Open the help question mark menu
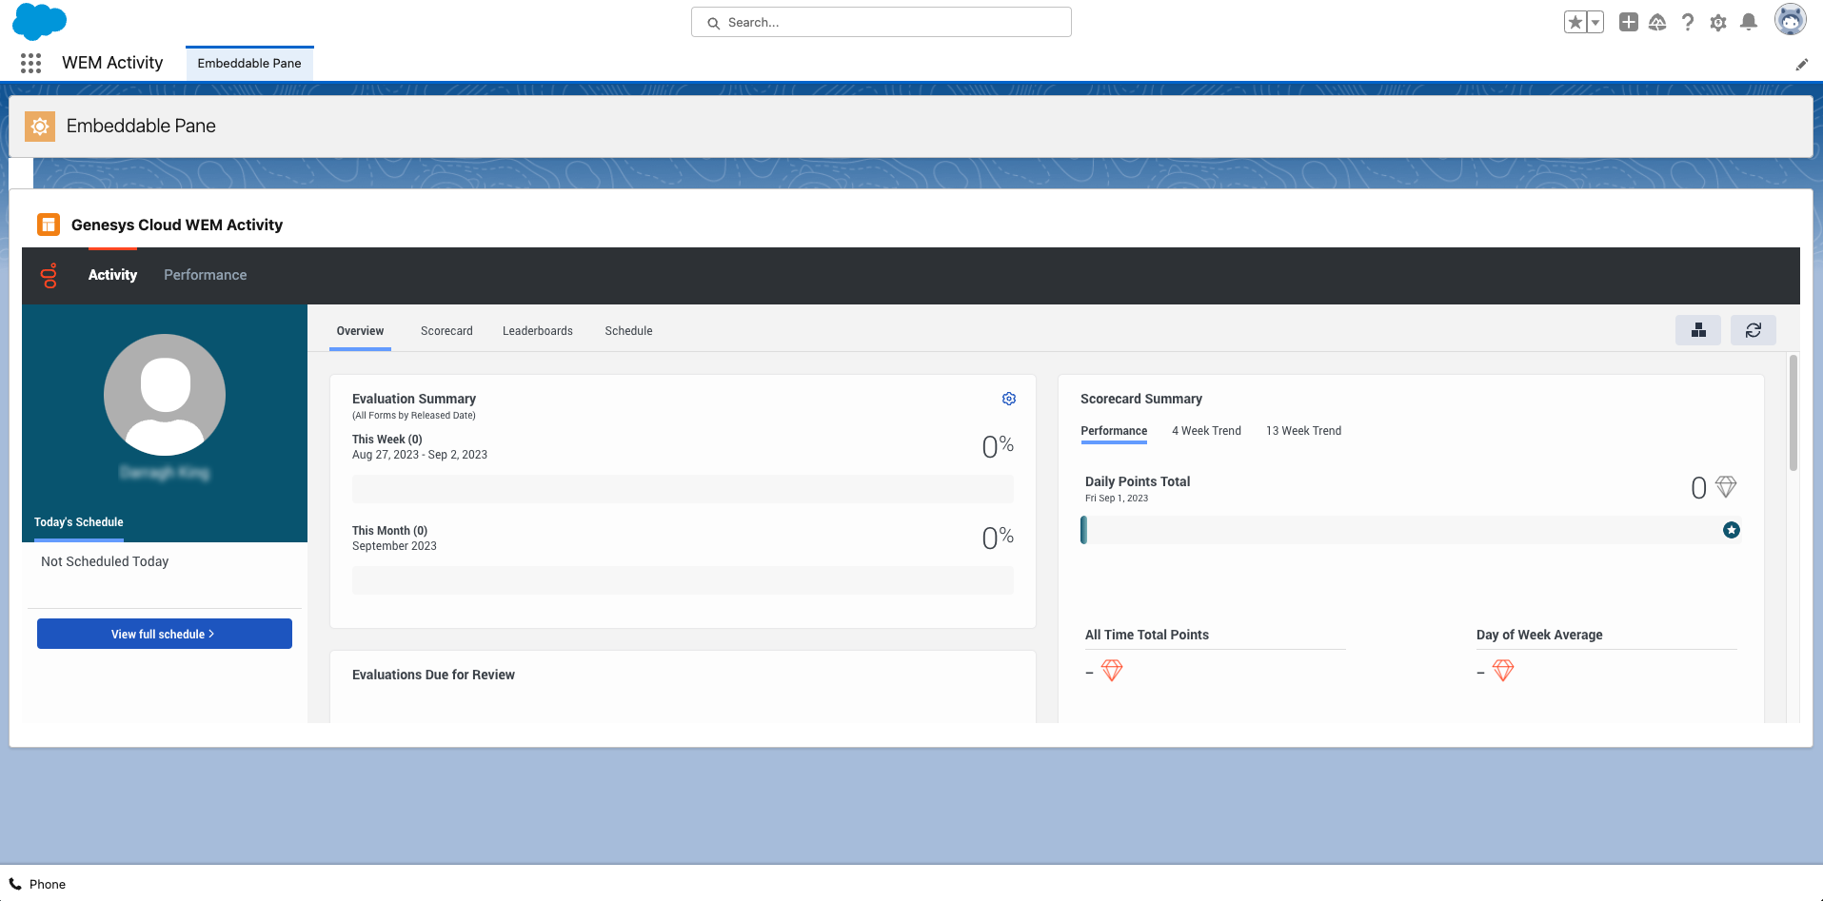Screen dimensions: 1823x901 [1687, 22]
